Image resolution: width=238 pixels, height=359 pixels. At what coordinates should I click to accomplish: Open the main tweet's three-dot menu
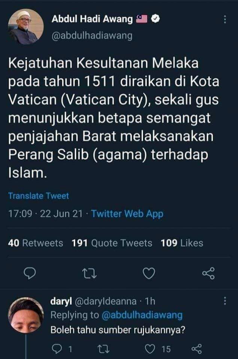[225, 19]
